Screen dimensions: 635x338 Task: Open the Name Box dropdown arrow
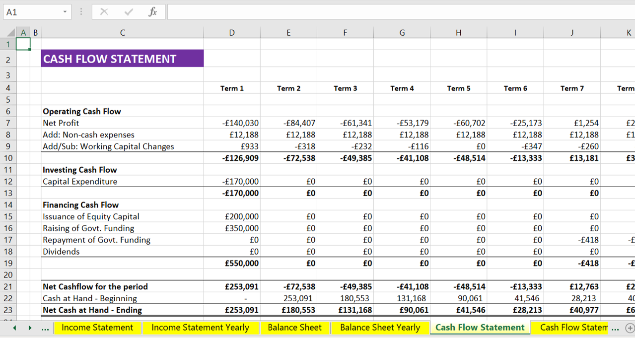click(65, 12)
